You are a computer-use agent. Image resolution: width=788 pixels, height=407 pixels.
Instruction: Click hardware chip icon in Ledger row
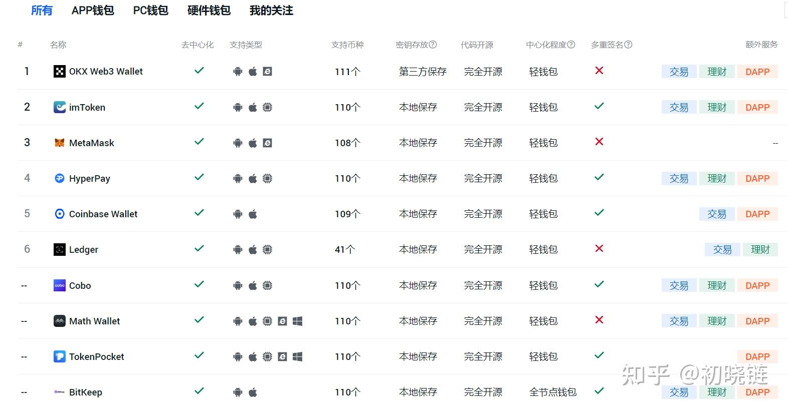click(268, 249)
